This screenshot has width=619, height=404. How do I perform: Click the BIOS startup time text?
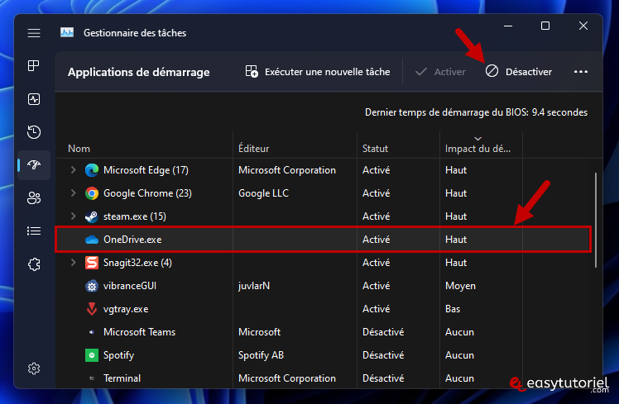pyautogui.click(x=476, y=112)
